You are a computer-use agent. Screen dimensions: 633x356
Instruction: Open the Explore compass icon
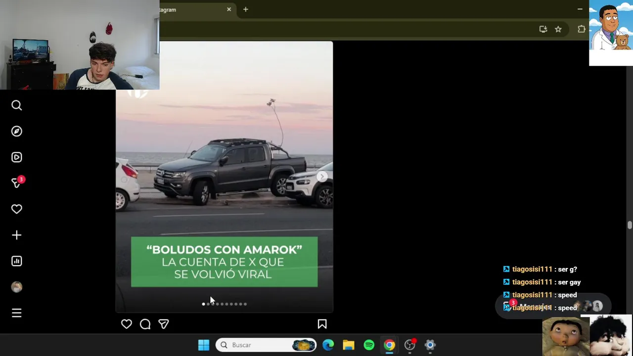coord(17,131)
